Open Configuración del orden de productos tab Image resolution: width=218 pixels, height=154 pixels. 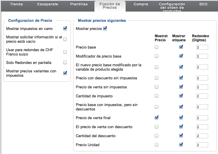(x=172, y=7)
